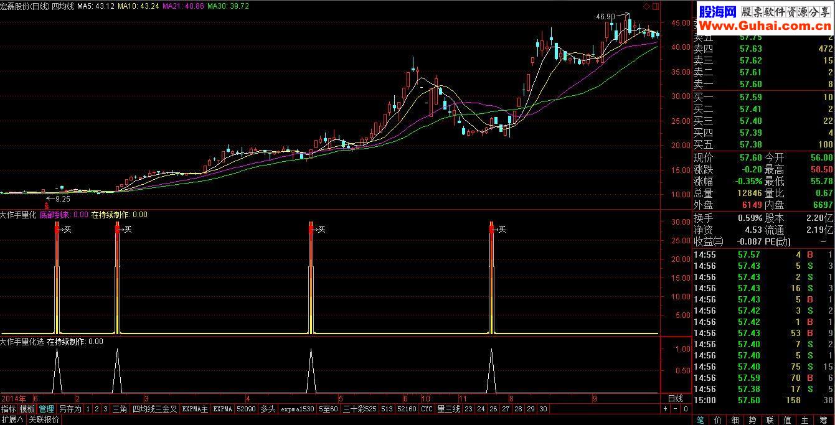Apply the CYC template
The width and height of the screenshot is (835, 425).
427,409
